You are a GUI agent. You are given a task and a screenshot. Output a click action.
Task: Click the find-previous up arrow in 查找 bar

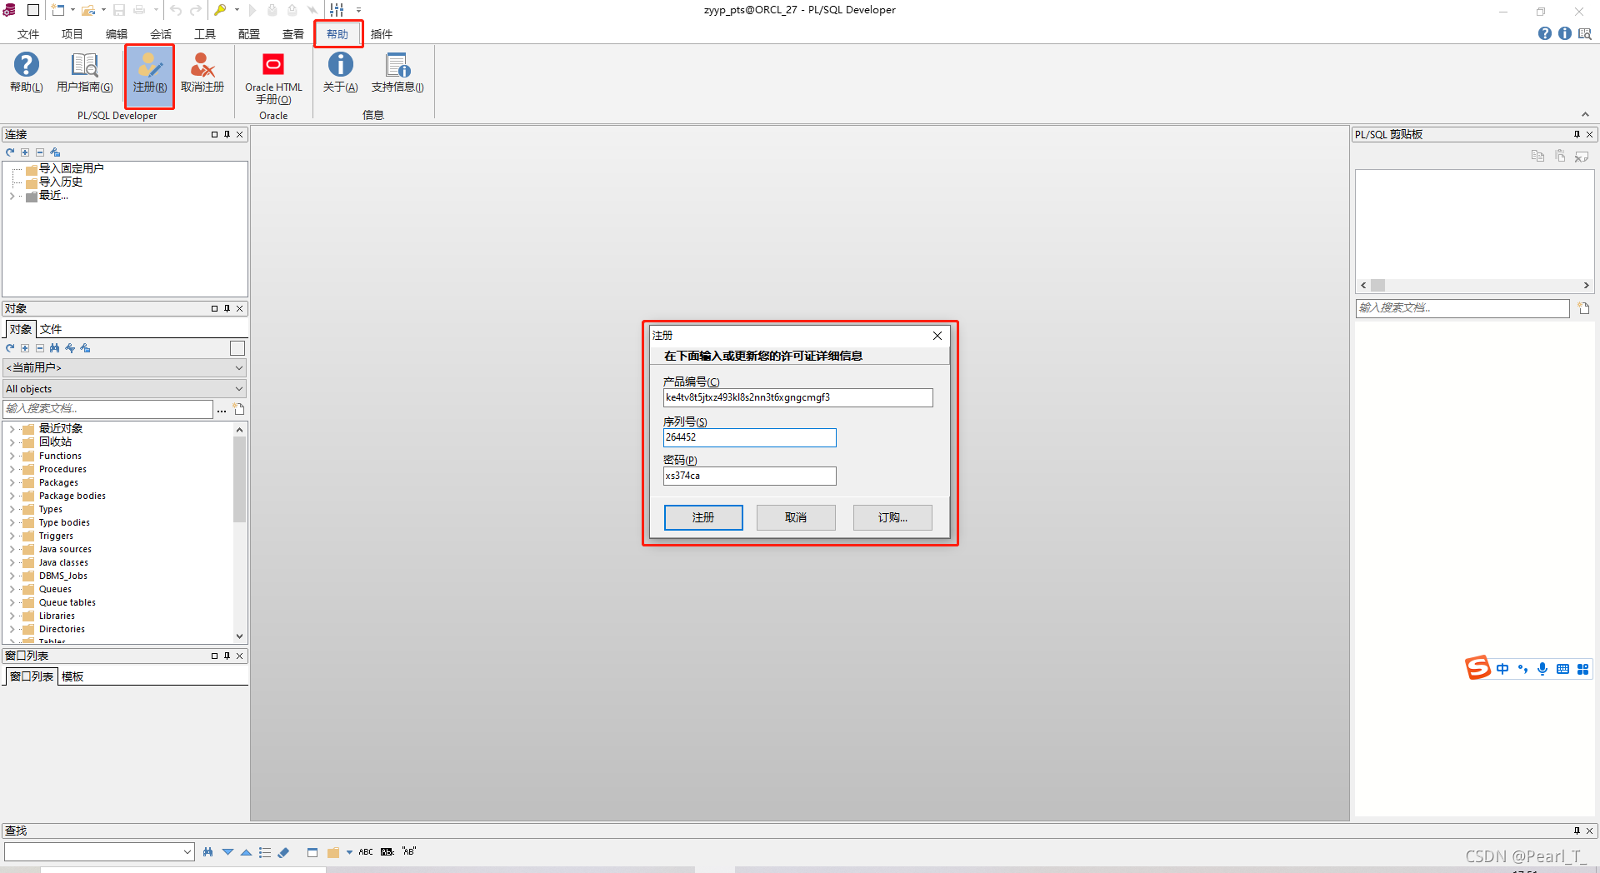coord(246,852)
